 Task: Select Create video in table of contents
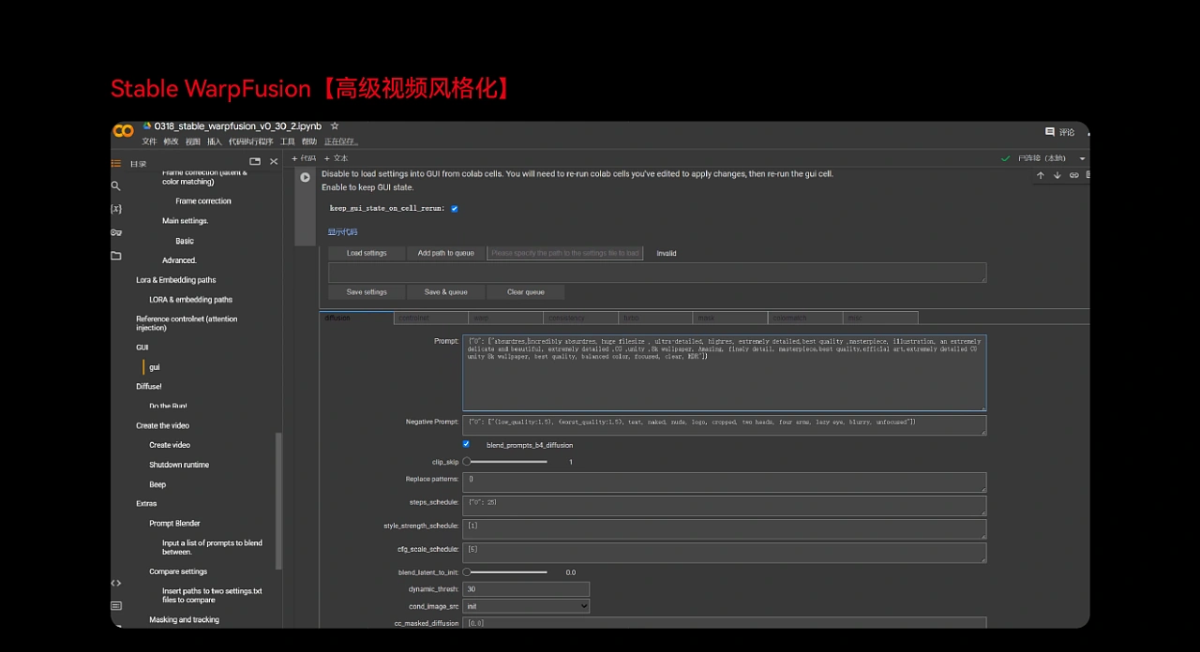(x=170, y=445)
